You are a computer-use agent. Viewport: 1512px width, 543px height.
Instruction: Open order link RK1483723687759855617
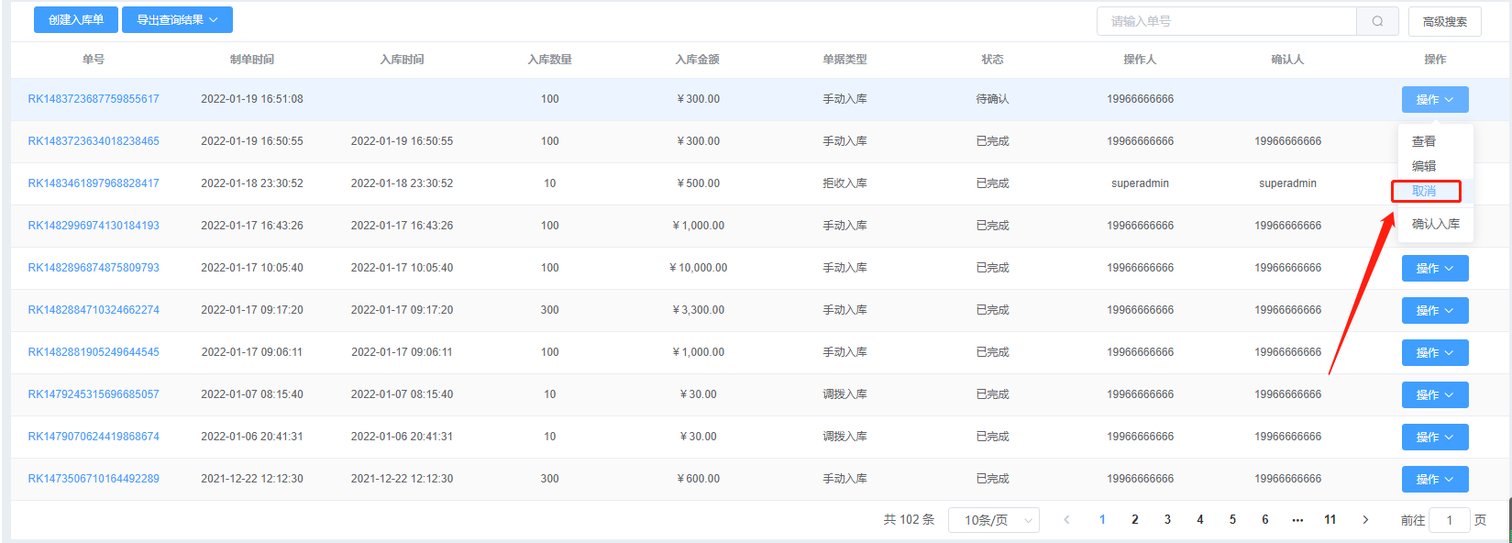pyautogui.click(x=94, y=99)
